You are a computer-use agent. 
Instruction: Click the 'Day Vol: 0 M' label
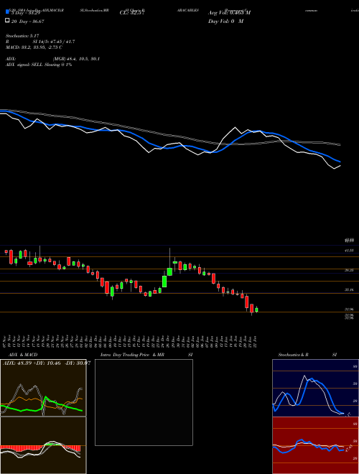[x=225, y=21]
